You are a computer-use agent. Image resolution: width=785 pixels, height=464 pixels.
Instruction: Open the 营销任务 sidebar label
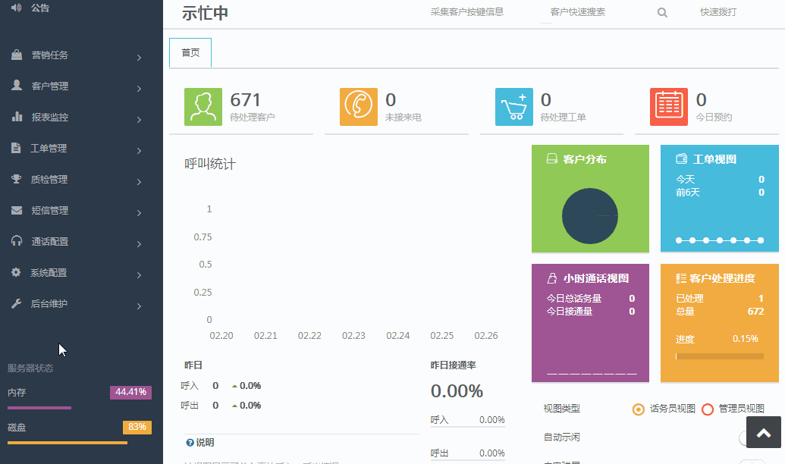point(49,55)
